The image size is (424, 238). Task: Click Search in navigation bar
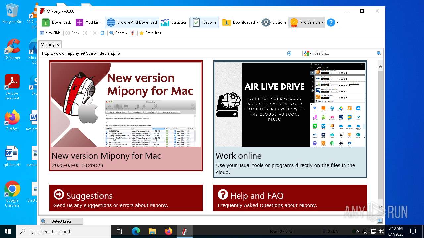(118, 33)
